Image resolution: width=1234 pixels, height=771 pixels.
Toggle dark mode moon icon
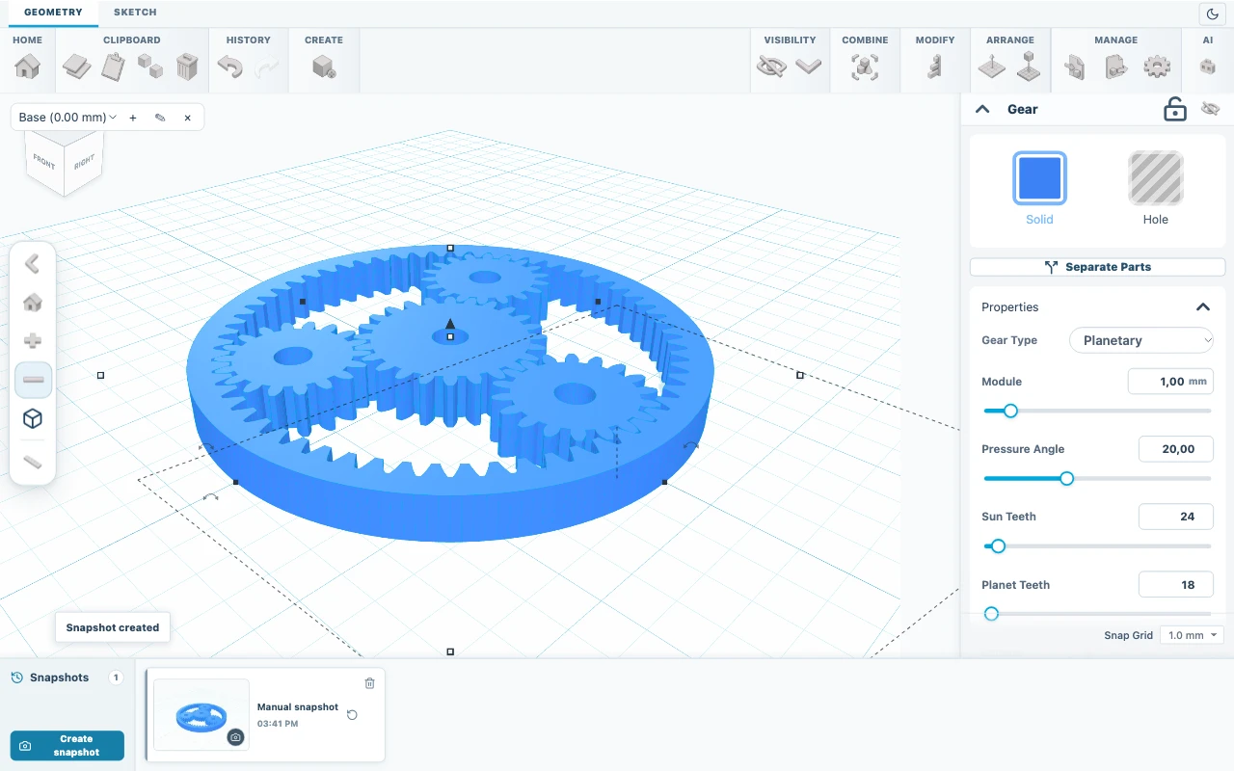point(1212,13)
